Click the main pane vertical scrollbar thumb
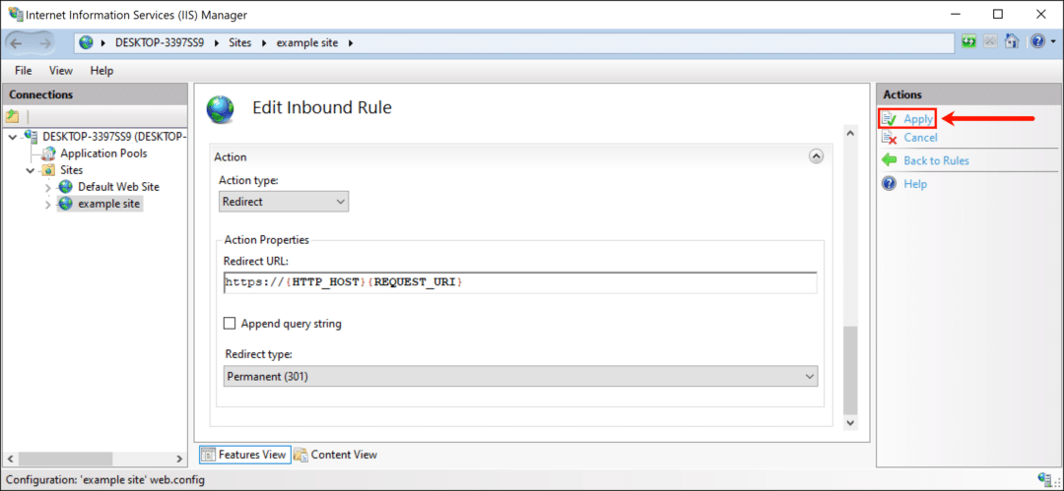1064x491 pixels. click(850, 370)
